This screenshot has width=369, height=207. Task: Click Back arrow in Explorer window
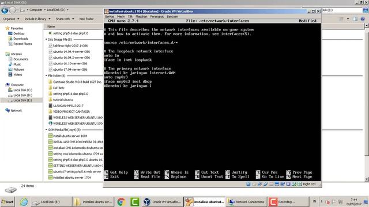(x=5, y=10)
